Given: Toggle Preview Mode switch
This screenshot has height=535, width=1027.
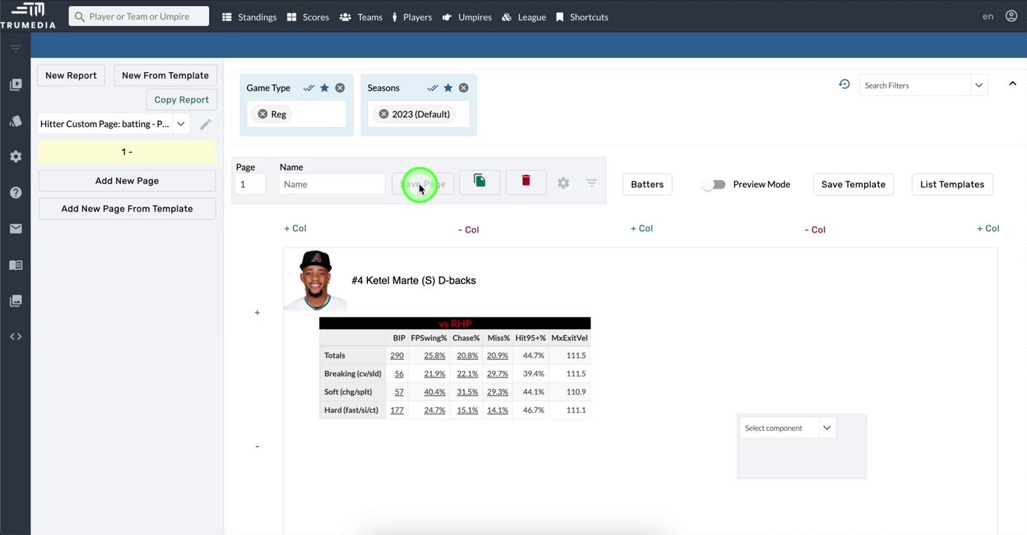Looking at the screenshot, I should pyautogui.click(x=714, y=184).
